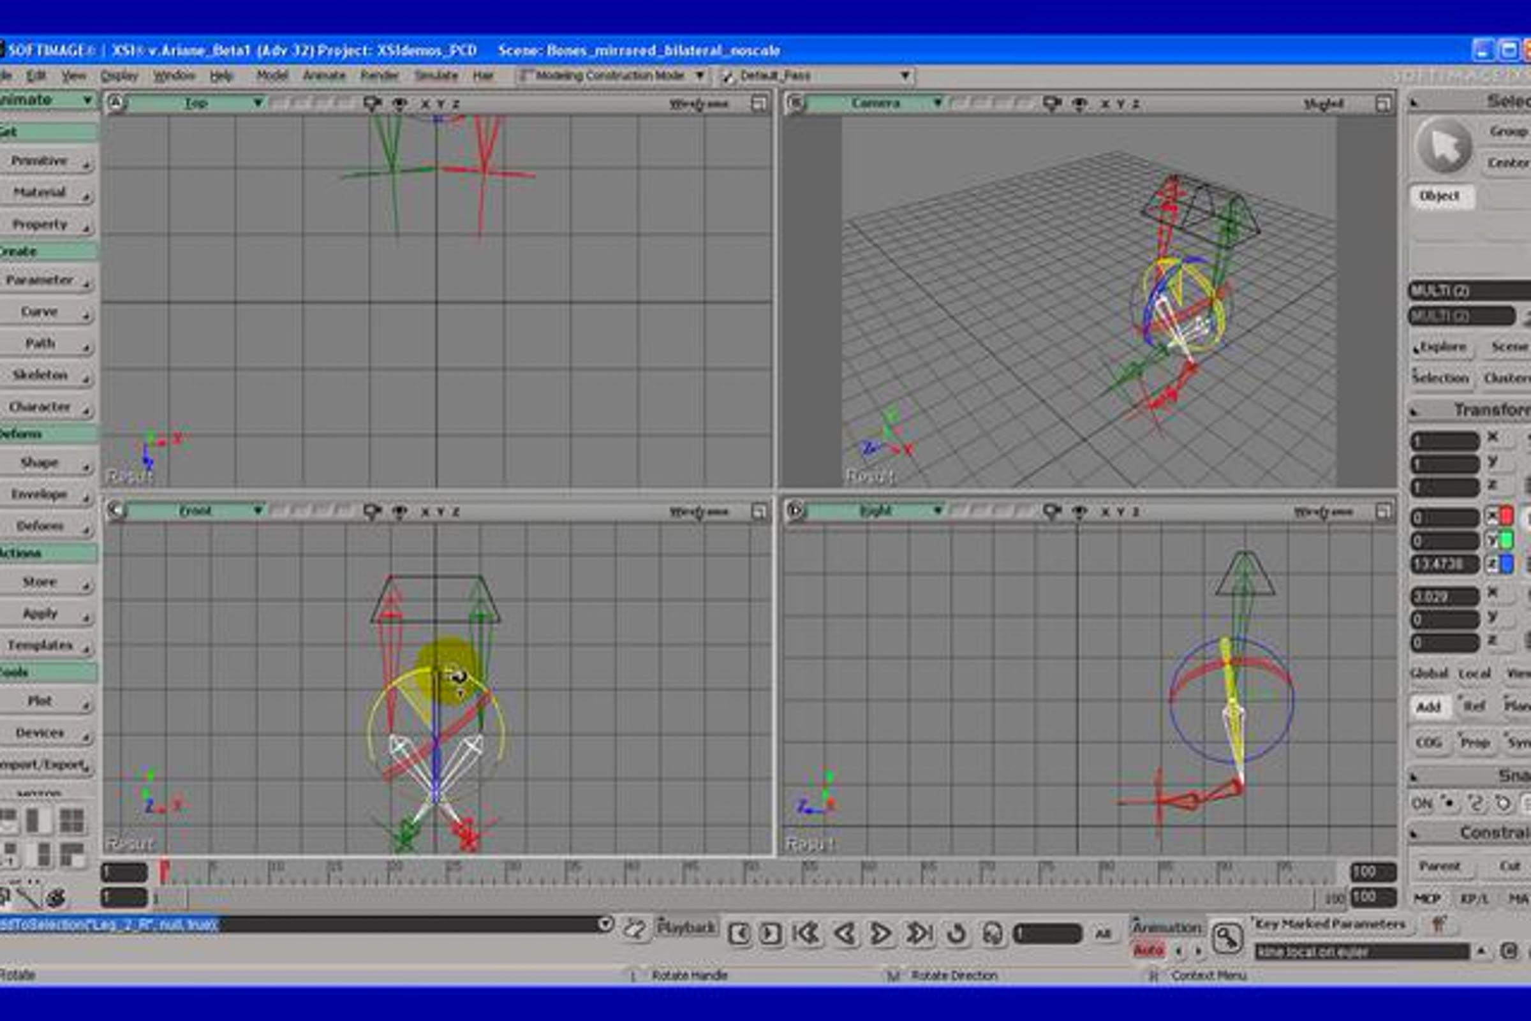Open the Render menu
Viewport: 1531px width, 1021px height.
pos(380,75)
